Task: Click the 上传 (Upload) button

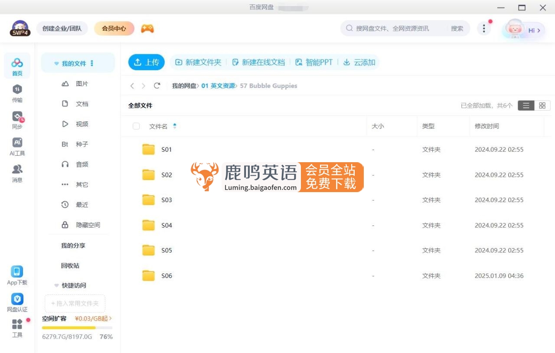Action: click(147, 62)
